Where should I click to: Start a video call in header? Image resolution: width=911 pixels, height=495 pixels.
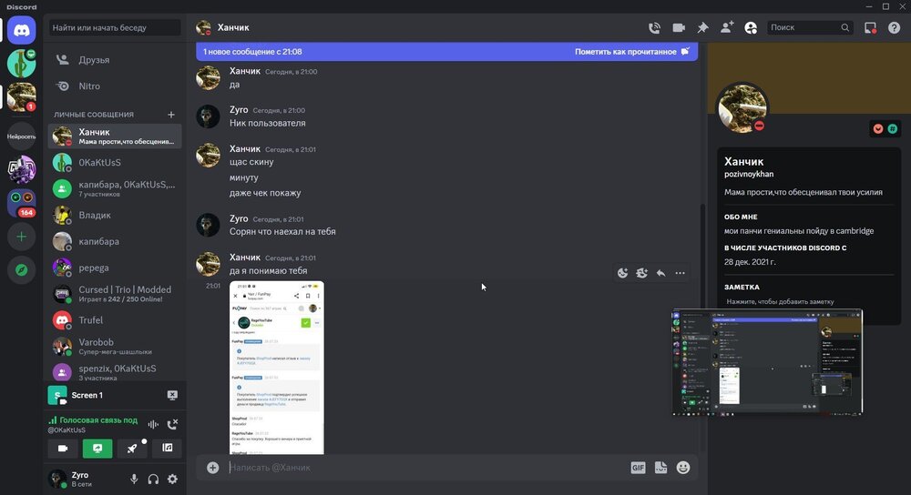[x=679, y=28]
